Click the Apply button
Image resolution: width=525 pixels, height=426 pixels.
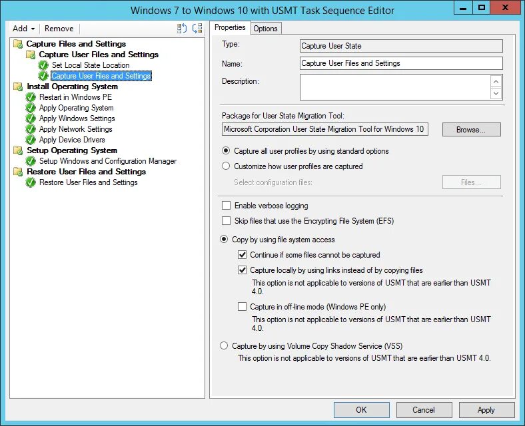click(x=486, y=410)
